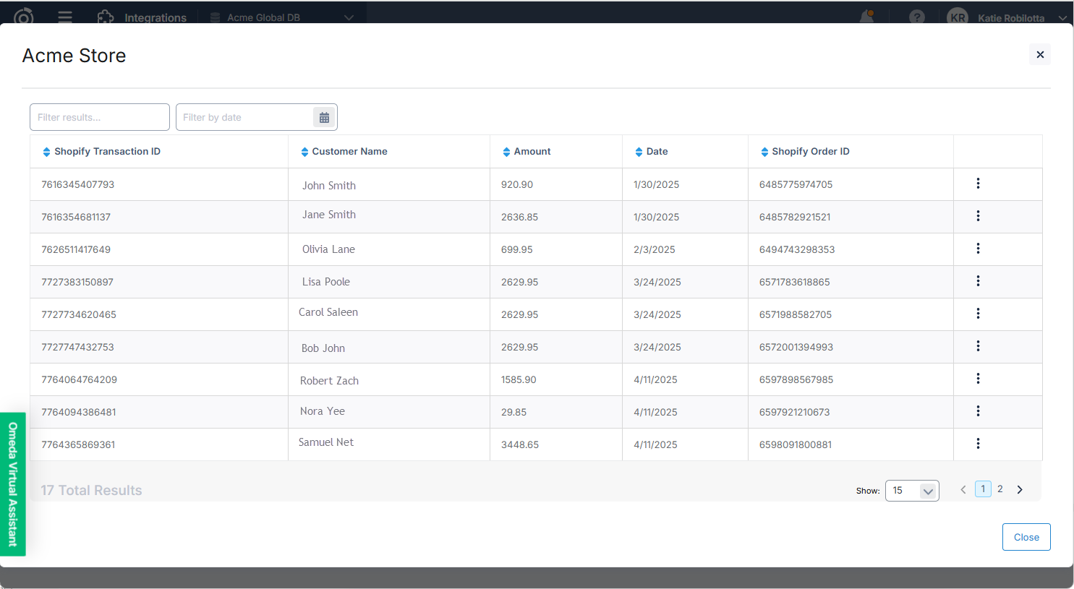
Task: Sort by Shopify Transaction ID column
Action: (x=101, y=152)
